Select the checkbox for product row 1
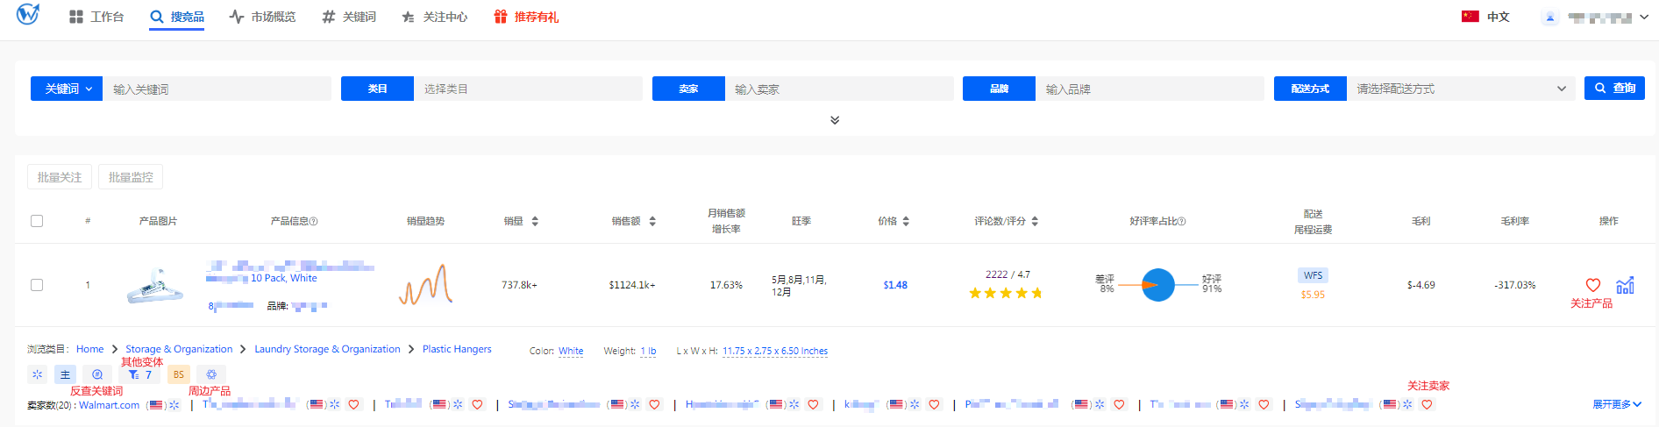The width and height of the screenshot is (1659, 427). click(x=37, y=285)
